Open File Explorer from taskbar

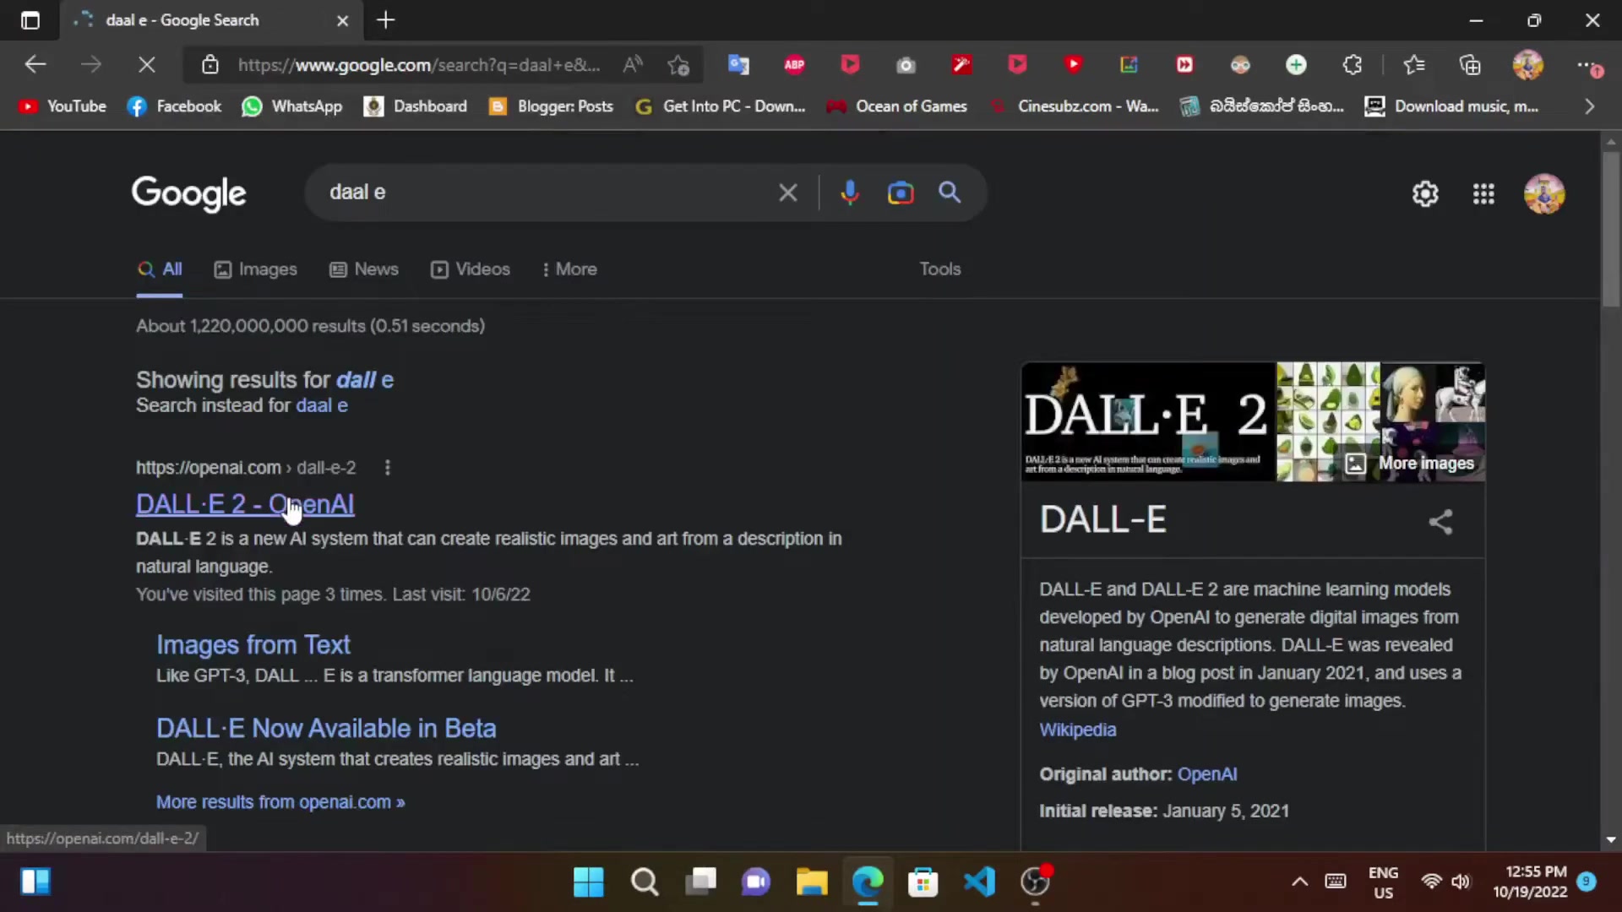point(811,882)
